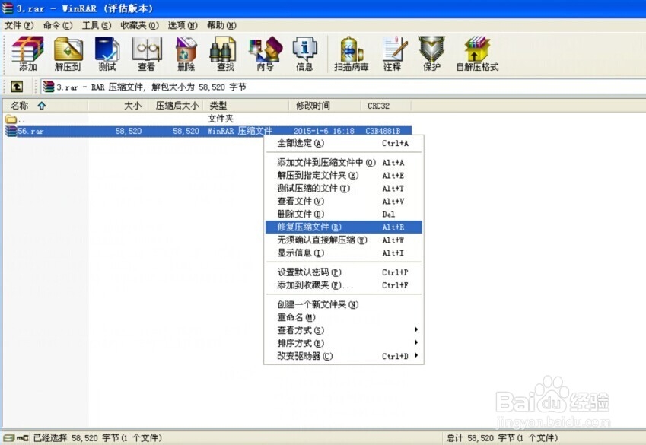
Task: Expand the 排序方式 submenu
Action: (x=299, y=343)
